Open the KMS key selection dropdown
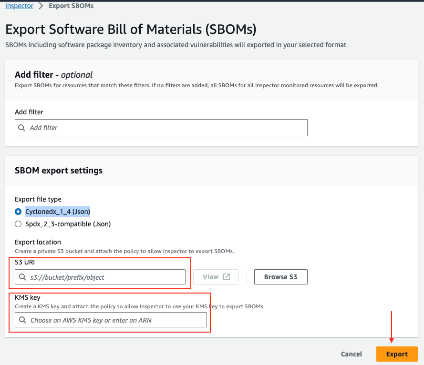Viewport: 424px width, 365px height. (x=111, y=320)
